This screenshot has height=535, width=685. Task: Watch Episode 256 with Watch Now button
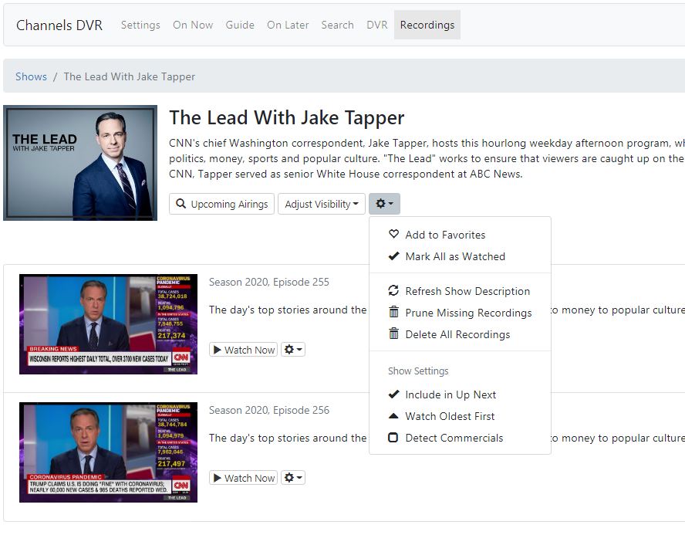pyautogui.click(x=243, y=478)
